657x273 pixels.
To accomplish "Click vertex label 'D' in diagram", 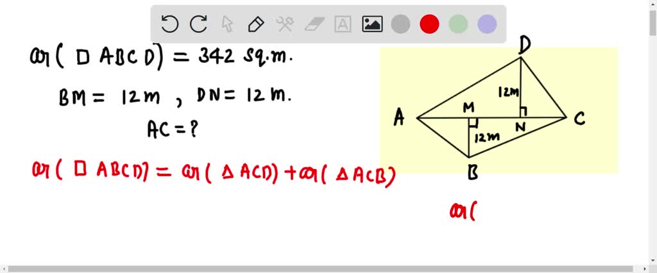I will [x=525, y=45].
